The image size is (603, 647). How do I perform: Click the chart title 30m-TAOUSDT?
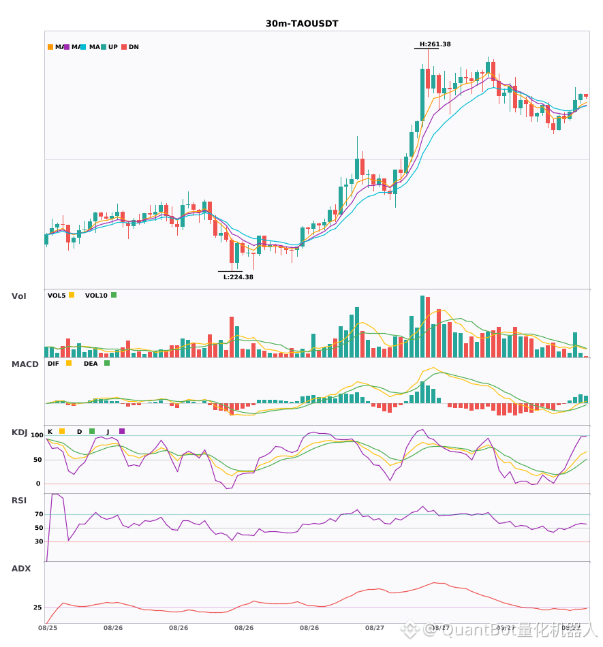302,24
